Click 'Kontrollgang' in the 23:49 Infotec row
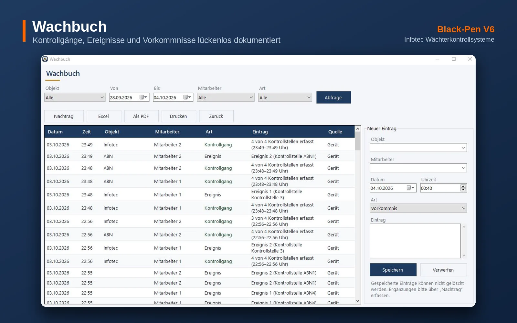Screen dimensions: 517x323 pyautogui.click(x=218, y=145)
